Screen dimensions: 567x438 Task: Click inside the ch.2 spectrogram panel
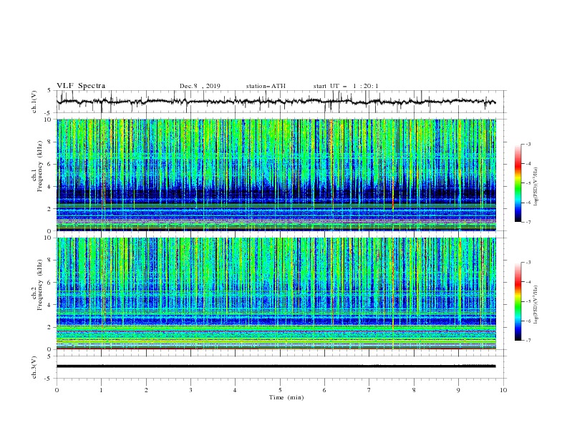[x=276, y=293]
